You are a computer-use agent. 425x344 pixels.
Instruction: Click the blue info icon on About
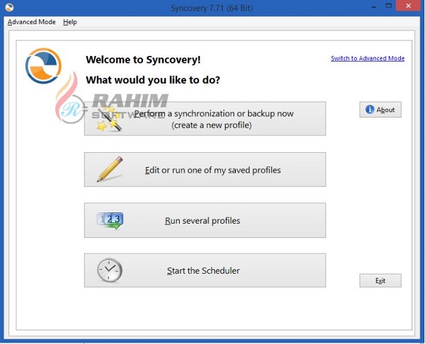click(370, 110)
